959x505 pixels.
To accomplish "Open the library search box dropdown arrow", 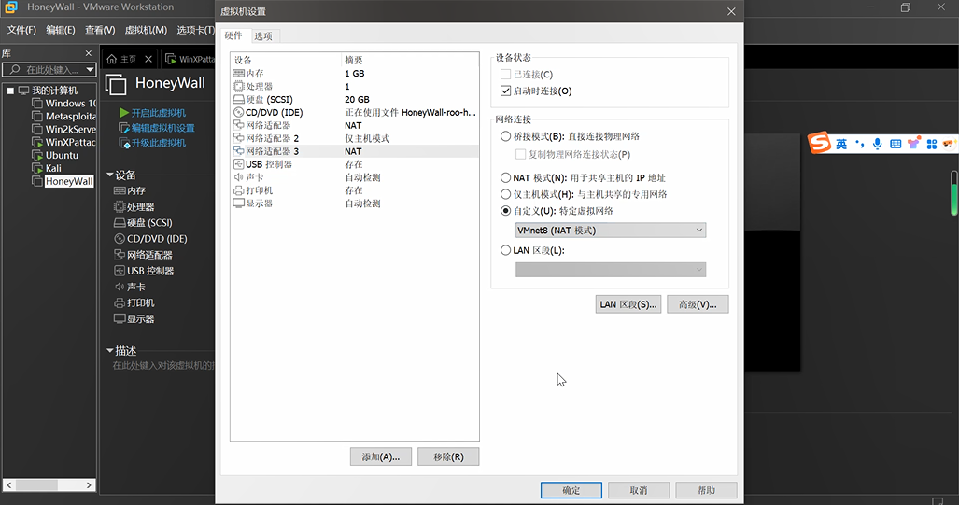I will tap(90, 70).
